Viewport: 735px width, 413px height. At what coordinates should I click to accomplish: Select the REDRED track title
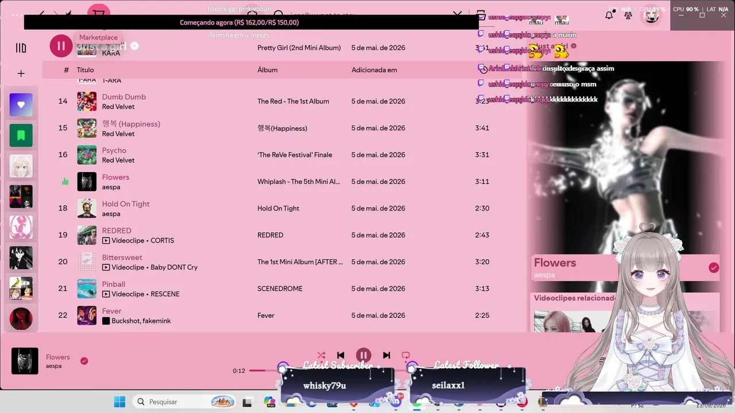click(x=117, y=231)
